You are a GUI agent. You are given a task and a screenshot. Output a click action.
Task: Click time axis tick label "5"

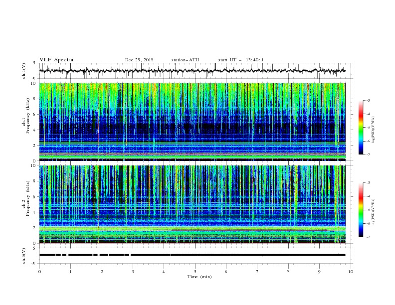pyautogui.click(x=195, y=272)
